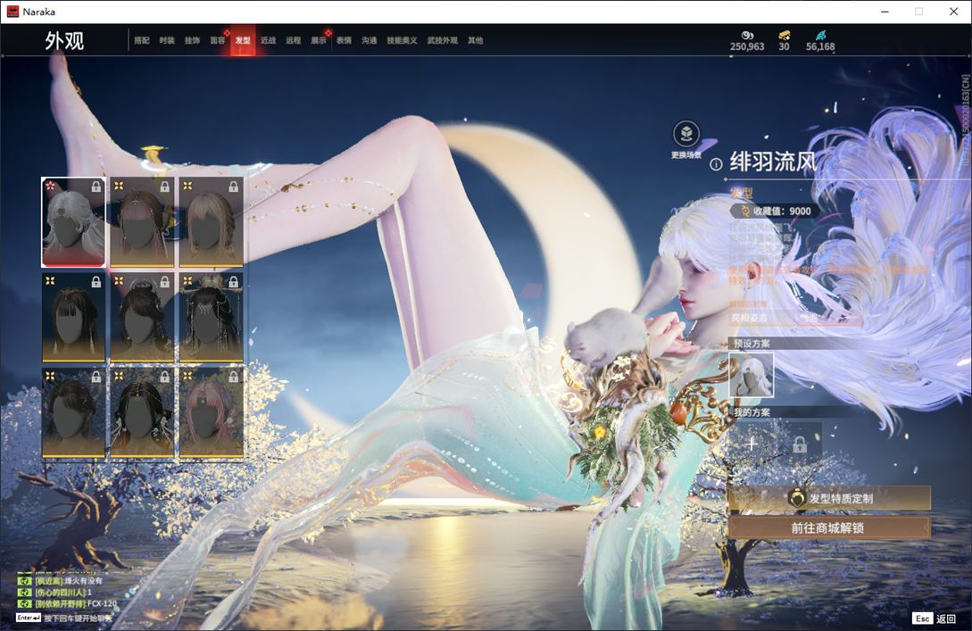The height and width of the screenshot is (631, 972).
Task: Go to the 近战 tab
Action: (x=269, y=40)
